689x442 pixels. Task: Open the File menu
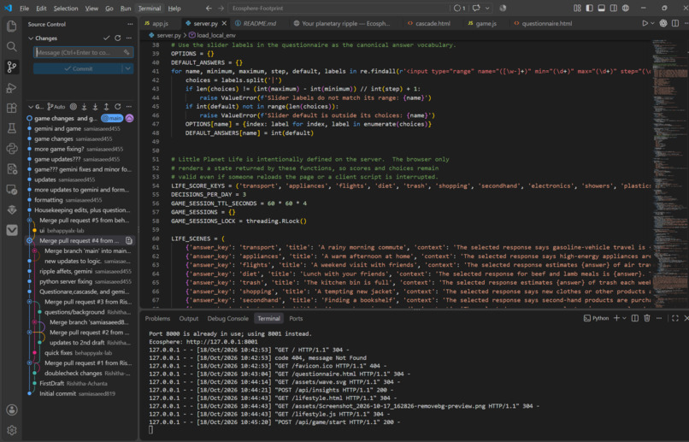tap(24, 8)
